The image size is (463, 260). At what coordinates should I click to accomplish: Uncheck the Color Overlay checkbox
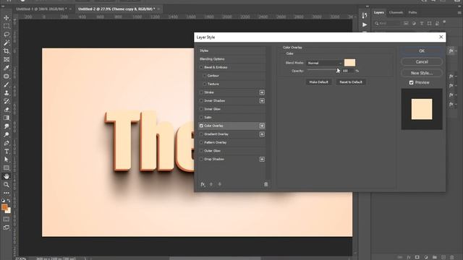pos(201,126)
